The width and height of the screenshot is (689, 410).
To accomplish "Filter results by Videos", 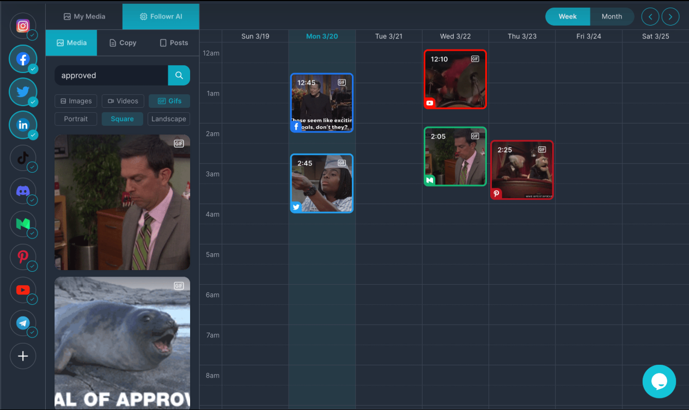I will point(123,101).
